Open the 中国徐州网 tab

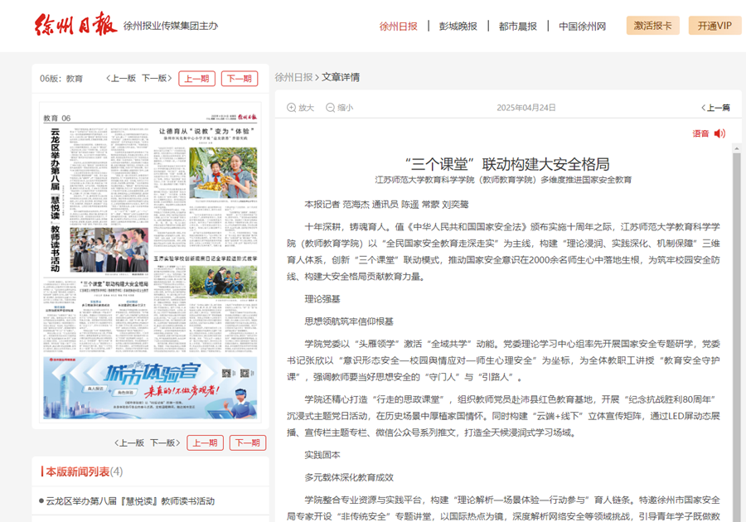tap(582, 26)
